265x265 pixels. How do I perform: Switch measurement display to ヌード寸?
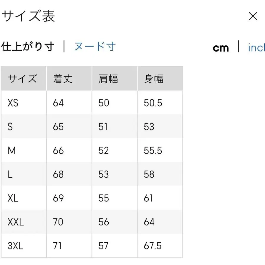point(94,47)
